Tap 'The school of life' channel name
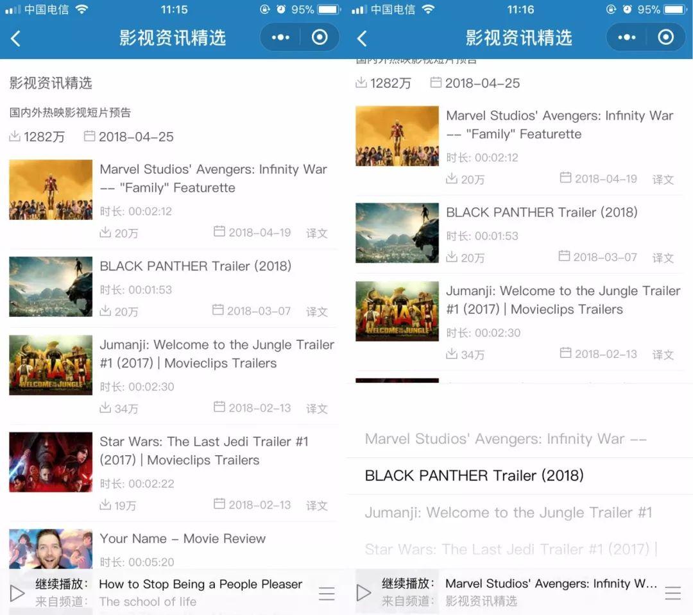 click(x=148, y=602)
